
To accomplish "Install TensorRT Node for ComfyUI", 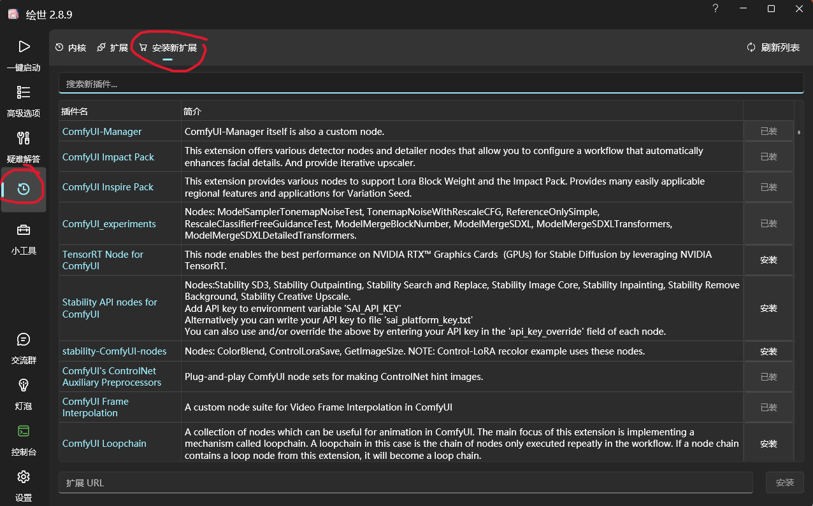I will [768, 260].
